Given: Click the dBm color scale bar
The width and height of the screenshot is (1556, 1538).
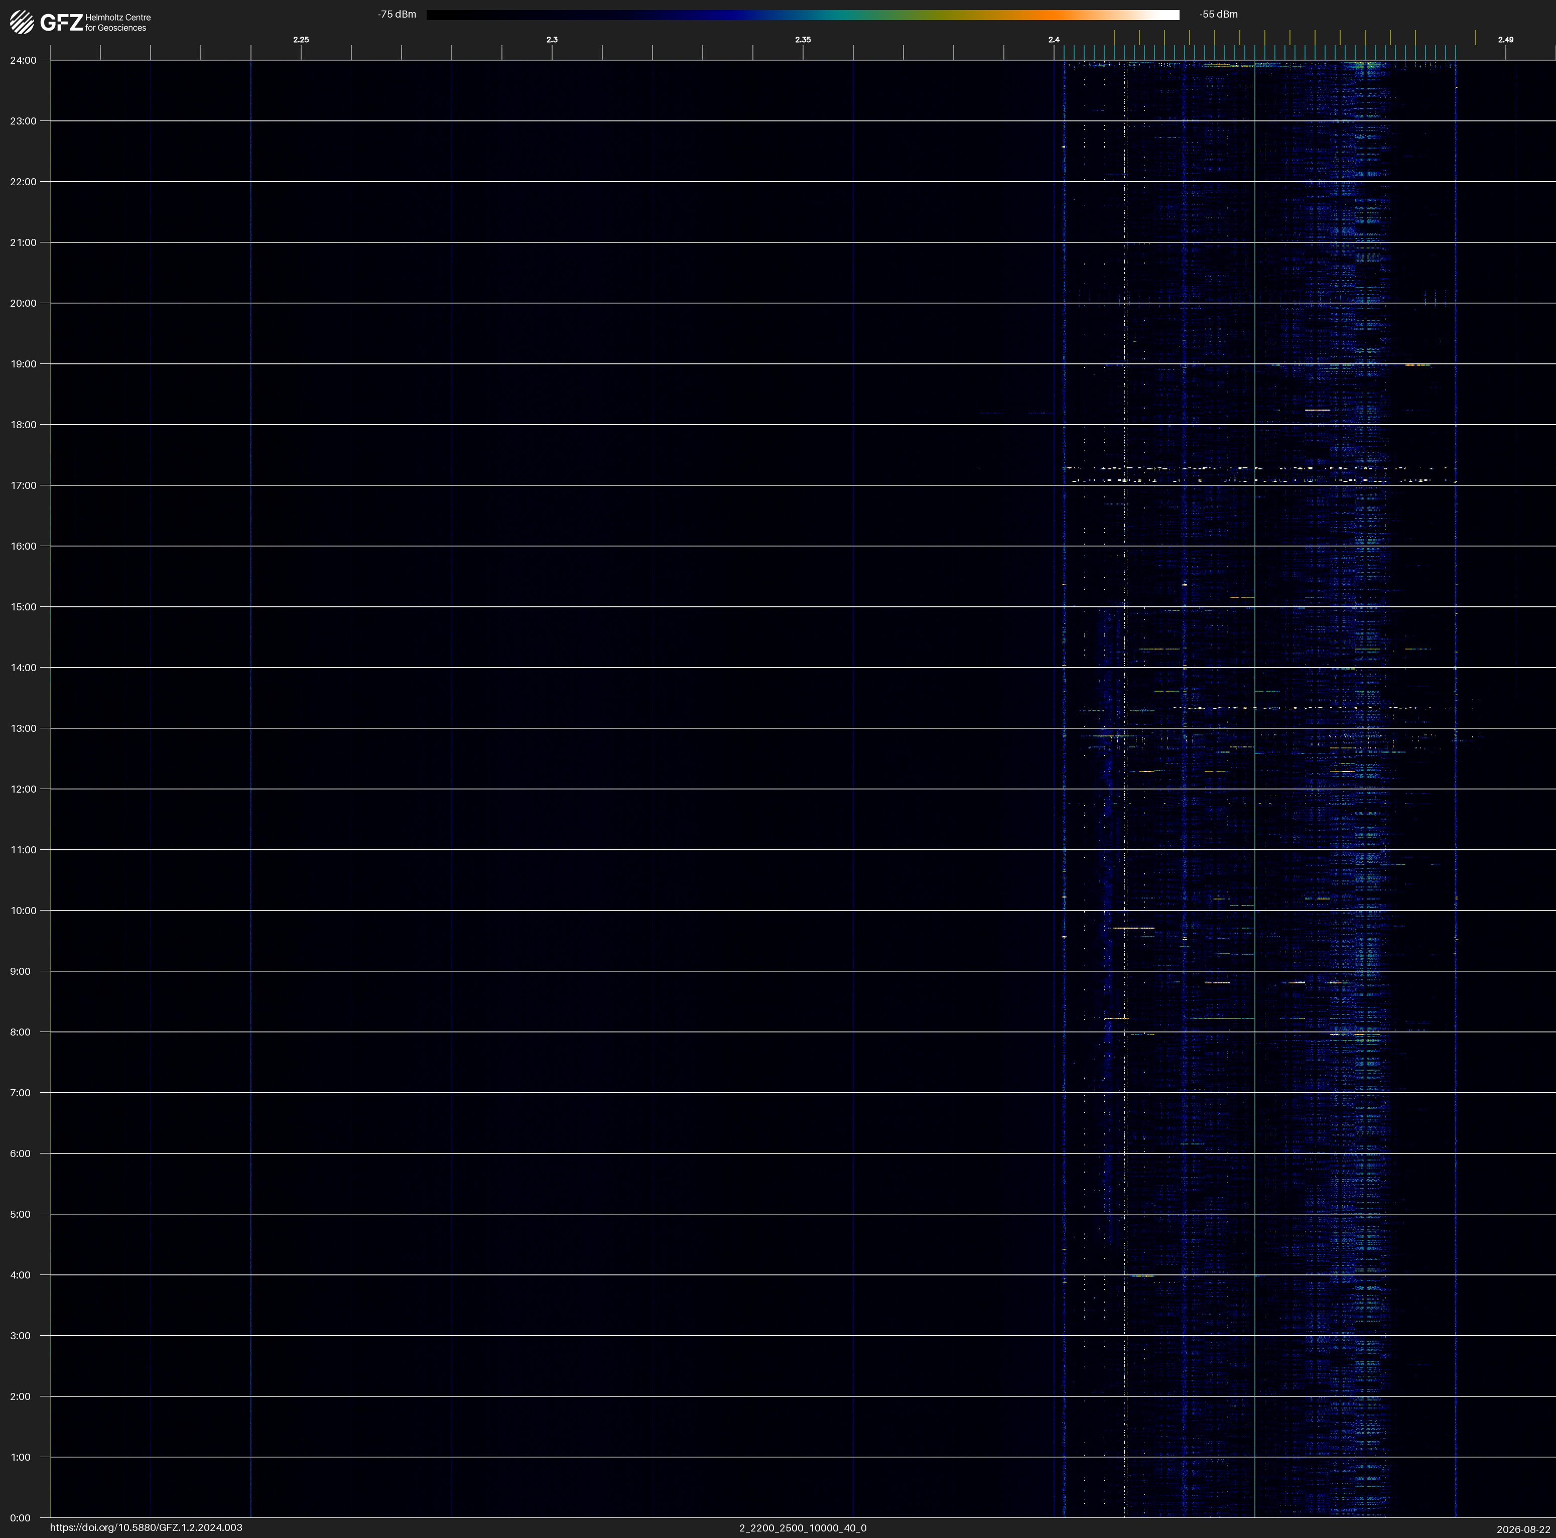Looking at the screenshot, I should coord(803,15).
